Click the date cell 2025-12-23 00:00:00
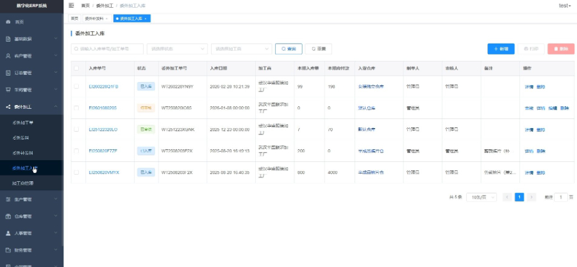577x267 pixels. tap(230, 129)
